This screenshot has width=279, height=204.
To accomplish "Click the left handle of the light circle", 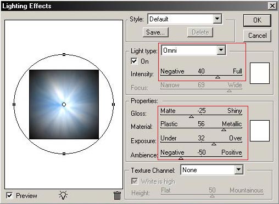I will [14, 104].
